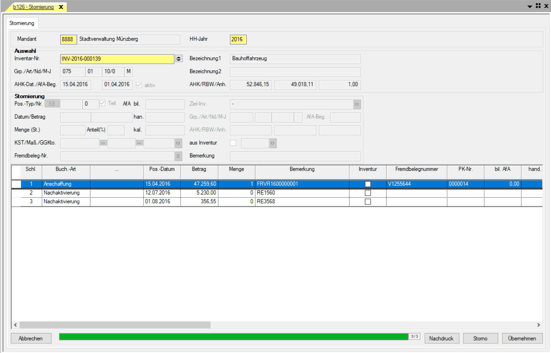The width and height of the screenshot is (551, 353).
Task: Click info icon after GGKto. field
Action: pyautogui.click(x=178, y=143)
